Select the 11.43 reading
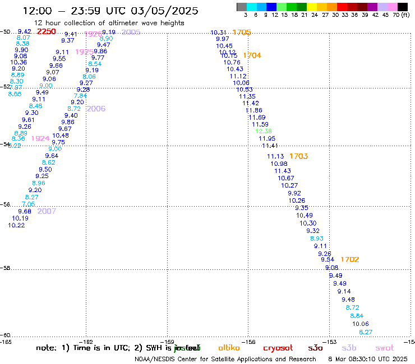Image resolution: width=415 pixels, height=364 pixels. (283, 171)
